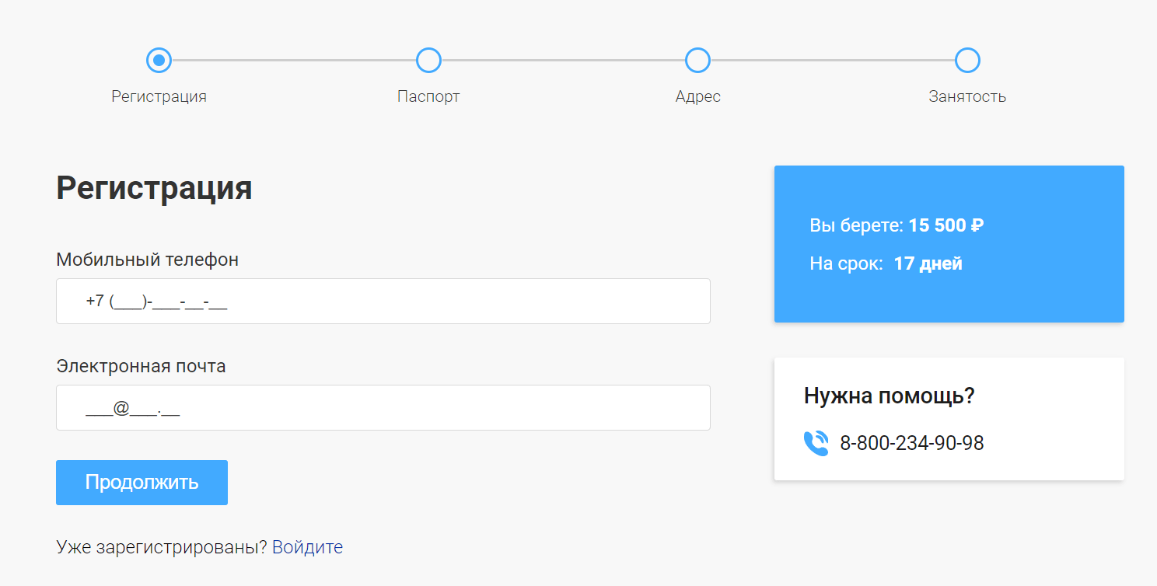Click the Нужна помощь? heading
This screenshot has width=1157, height=586.
point(890,396)
